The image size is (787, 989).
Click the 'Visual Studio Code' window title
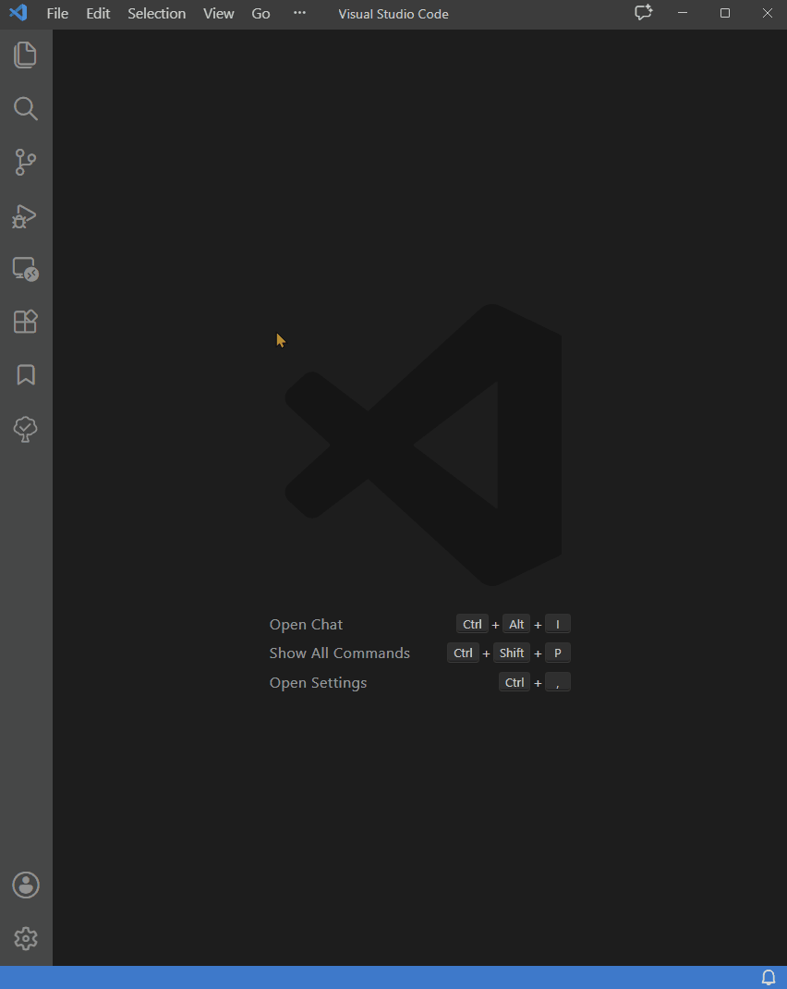[x=393, y=14]
